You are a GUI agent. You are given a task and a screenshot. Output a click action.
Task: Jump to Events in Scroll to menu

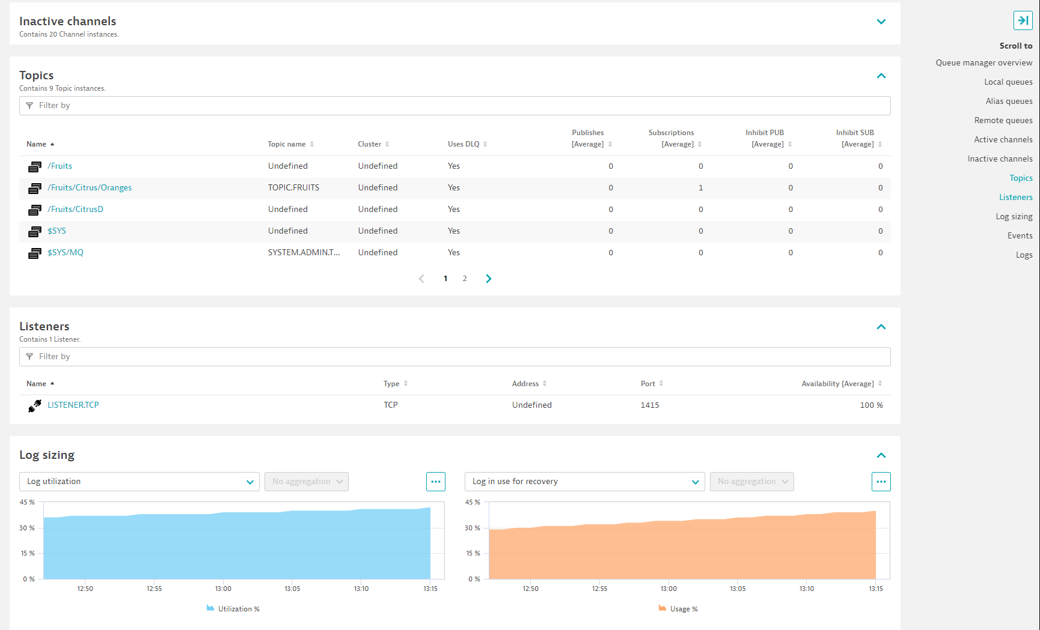tap(1020, 236)
